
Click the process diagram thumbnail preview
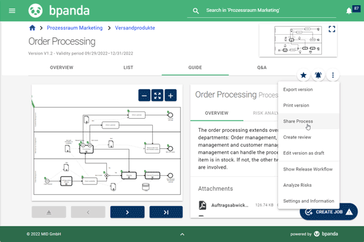coord(298,41)
